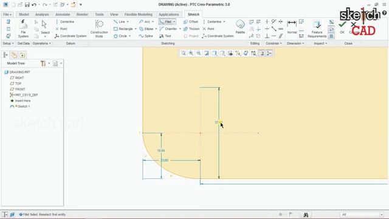Screen dimensions: 389x219
Task: Toggle Construction Mode
Action: point(99,29)
